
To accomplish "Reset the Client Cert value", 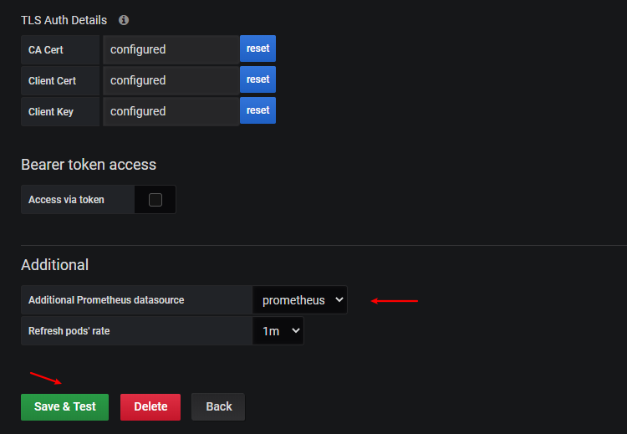I will click(x=257, y=79).
